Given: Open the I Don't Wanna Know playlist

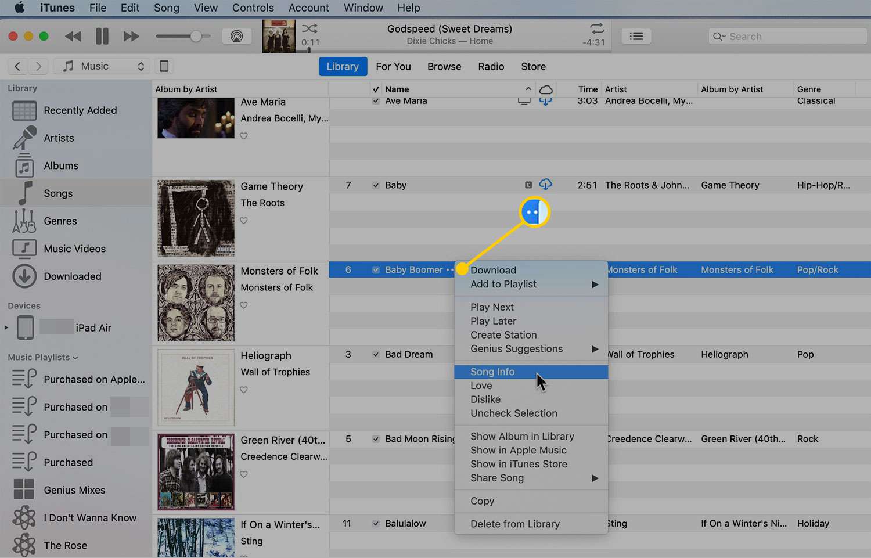Looking at the screenshot, I should click(x=75, y=518).
